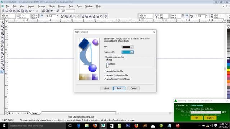The height and width of the screenshot is (129, 230).
Task: Click OK in Smadav scanning popup
Action: [x=197, y=118]
